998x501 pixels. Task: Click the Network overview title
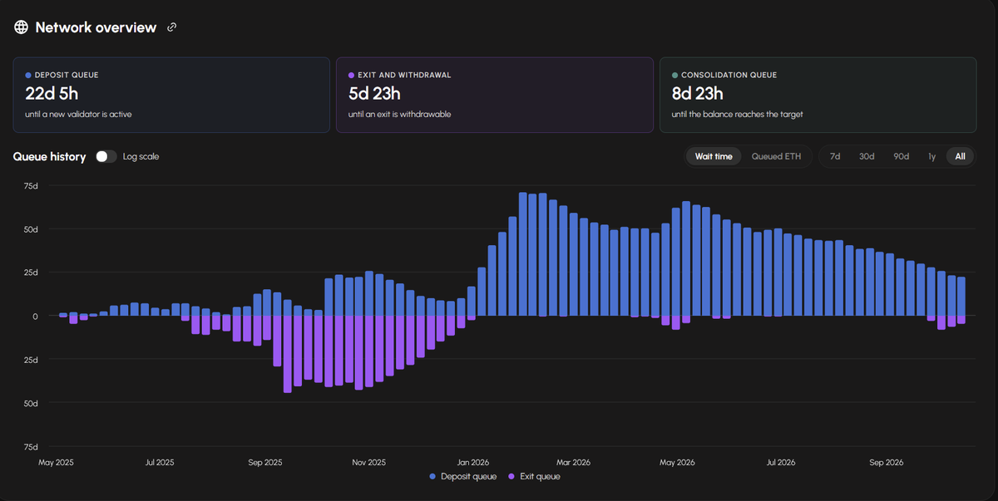pos(96,27)
